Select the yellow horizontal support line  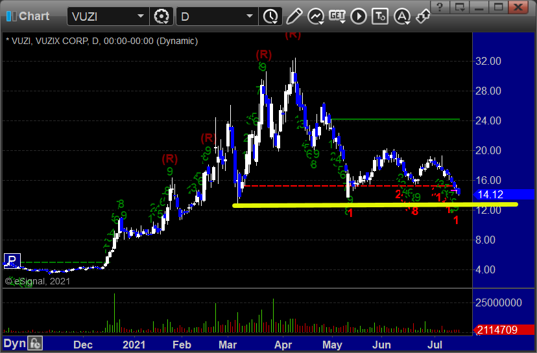(x=375, y=205)
